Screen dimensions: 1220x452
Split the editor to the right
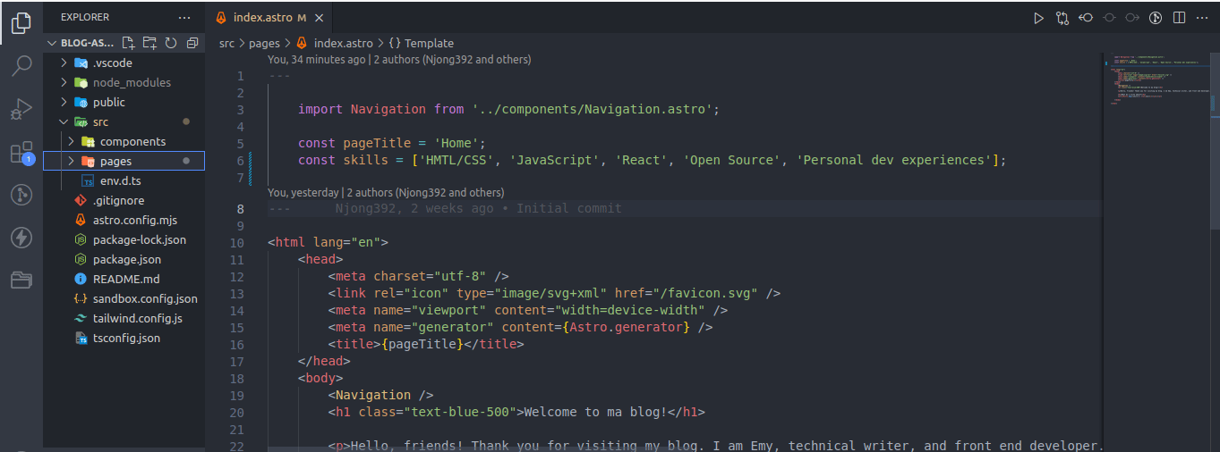(1180, 17)
